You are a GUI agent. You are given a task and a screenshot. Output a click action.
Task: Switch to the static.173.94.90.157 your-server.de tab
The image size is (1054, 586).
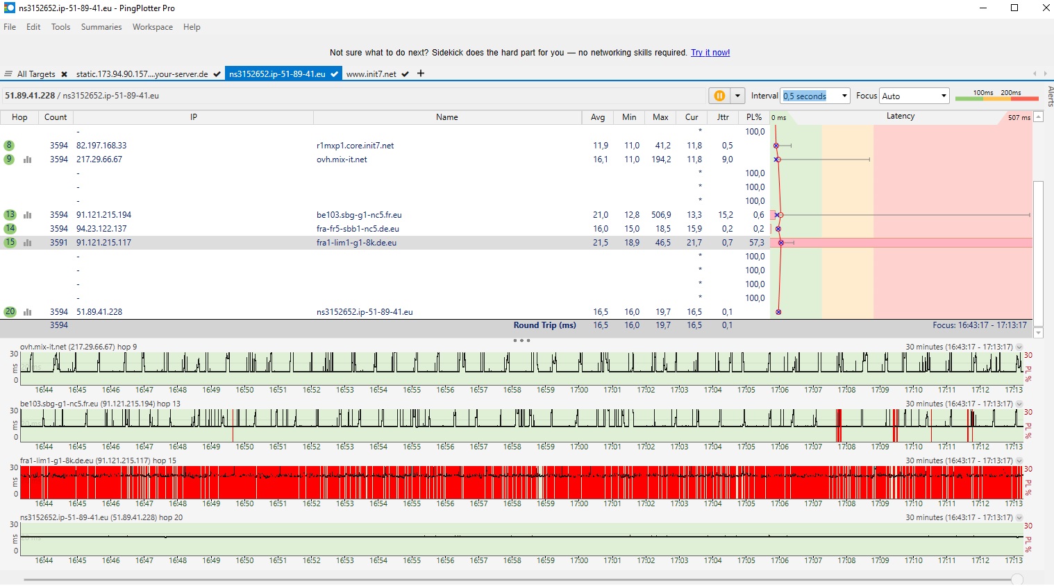pos(142,74)
